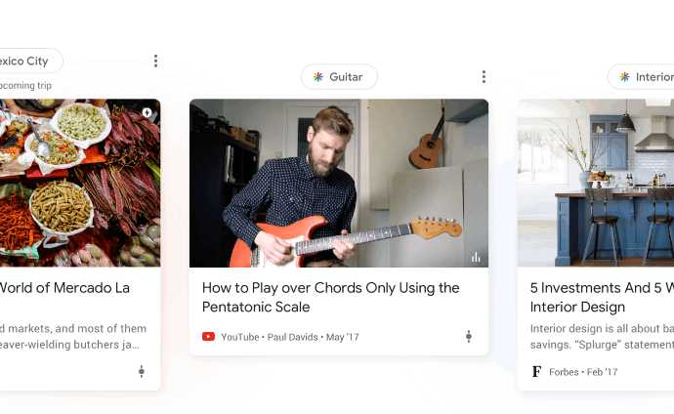Open the '5 Investments' Interior Design headline

point(600,297)
